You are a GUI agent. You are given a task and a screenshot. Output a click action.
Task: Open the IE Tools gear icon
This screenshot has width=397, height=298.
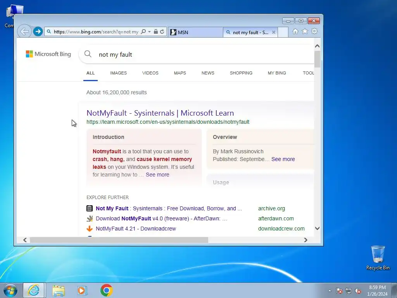tap(314, 31)
